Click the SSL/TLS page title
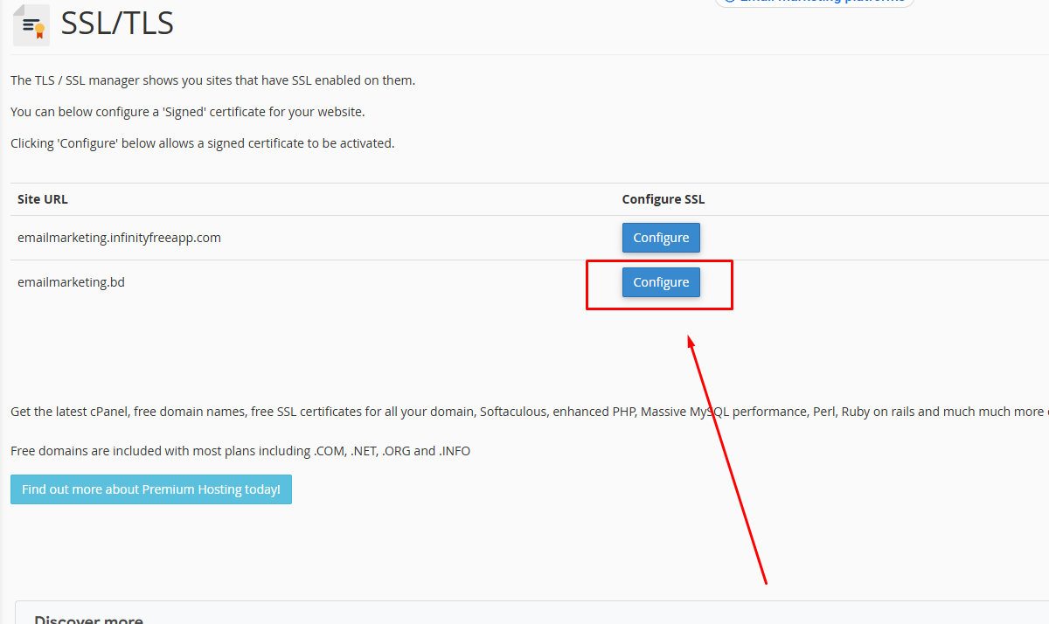 pyautogui.click(x=116, y=24)
